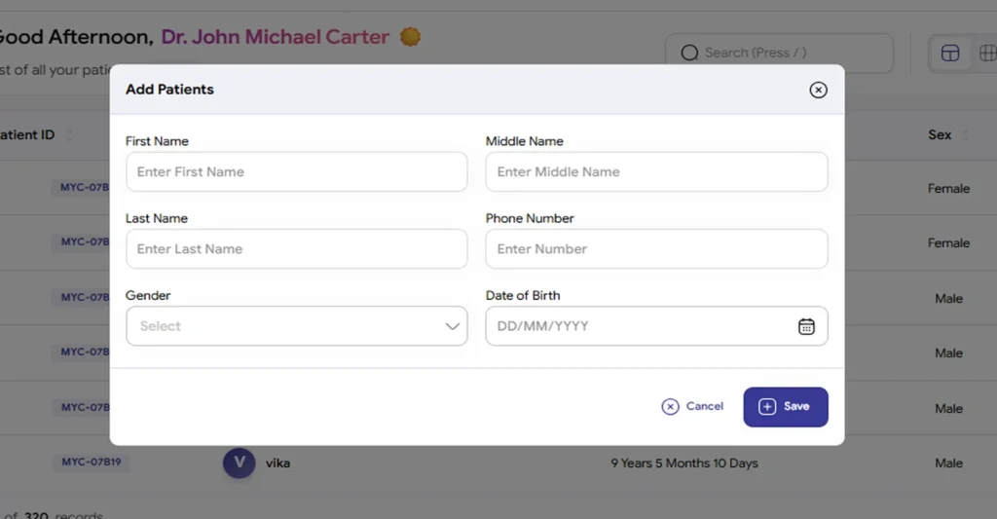Sort by Sex column arrows
997x519 pixels.
[x=965, y=134]
